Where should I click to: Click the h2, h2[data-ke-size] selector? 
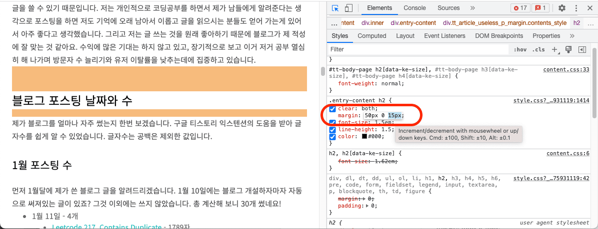pyautogui.click(x=362, y=153)
